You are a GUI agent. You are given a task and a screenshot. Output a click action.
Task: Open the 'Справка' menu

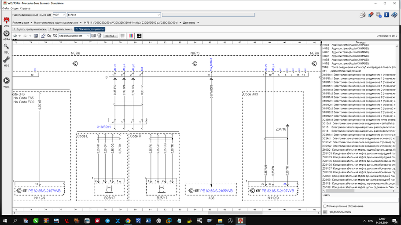(25, 8)
